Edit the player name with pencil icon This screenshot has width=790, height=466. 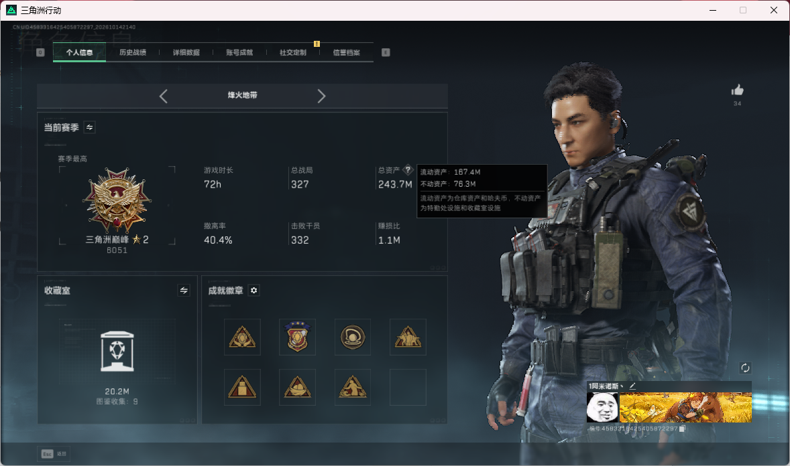click(x=632, y=386)
